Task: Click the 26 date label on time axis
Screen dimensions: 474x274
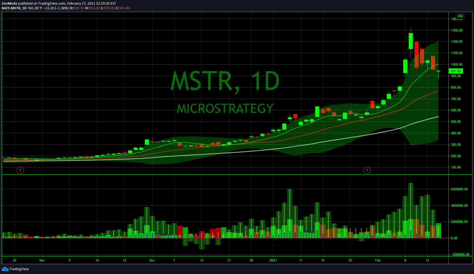Action: click(x=15, y=260)
